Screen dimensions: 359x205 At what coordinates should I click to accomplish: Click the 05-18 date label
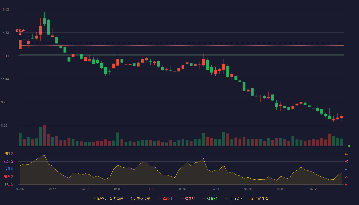[x=215, y=189]
